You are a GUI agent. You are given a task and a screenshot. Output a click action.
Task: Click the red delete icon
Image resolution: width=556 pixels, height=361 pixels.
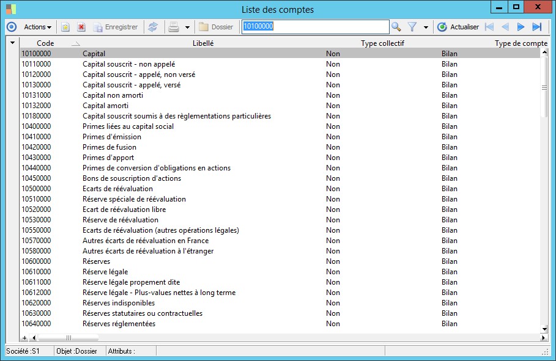(x=81, y=27)
